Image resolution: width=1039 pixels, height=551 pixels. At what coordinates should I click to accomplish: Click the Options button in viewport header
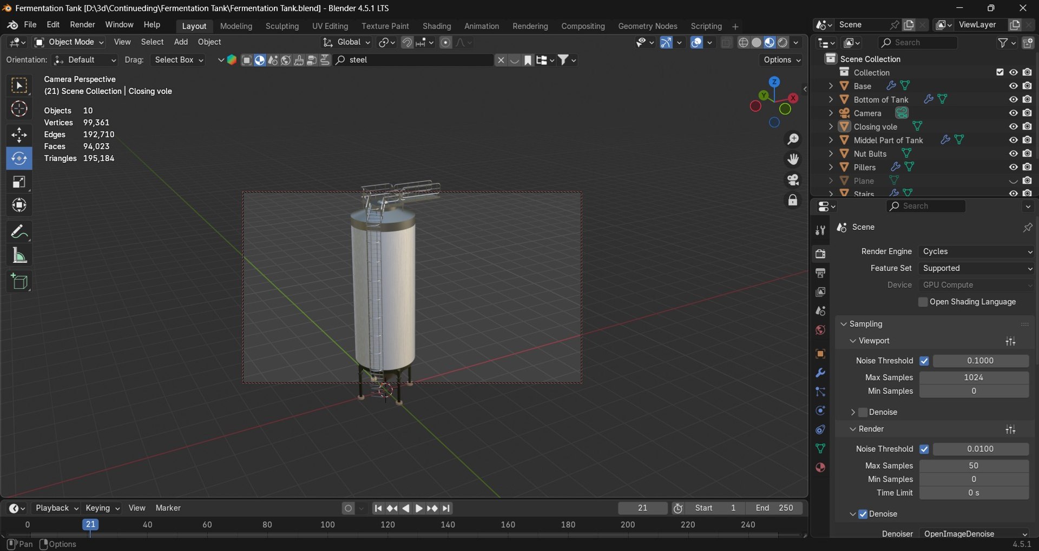(x=782, y=60)
